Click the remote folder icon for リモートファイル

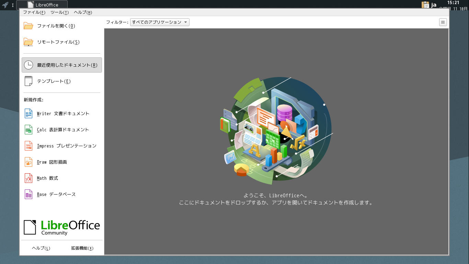(x=28, y=42)
